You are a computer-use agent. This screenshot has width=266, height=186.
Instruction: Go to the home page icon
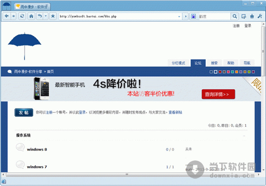[31, 16]
